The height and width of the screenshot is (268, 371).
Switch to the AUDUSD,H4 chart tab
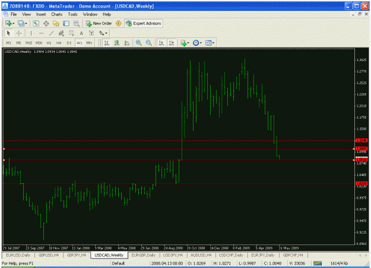[201, 255]
